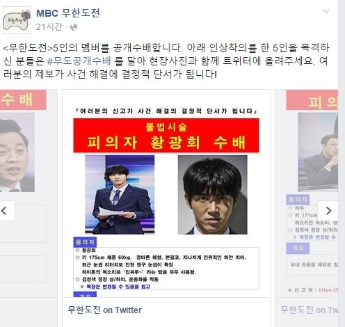Open the #무도공개수배 hashtag
This screenshot has width=345, height=327.
(79, 61)
